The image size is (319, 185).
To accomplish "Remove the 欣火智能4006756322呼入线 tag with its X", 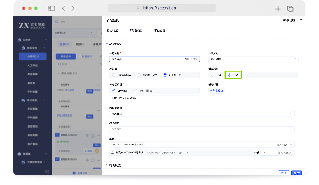I will [143, 144].
